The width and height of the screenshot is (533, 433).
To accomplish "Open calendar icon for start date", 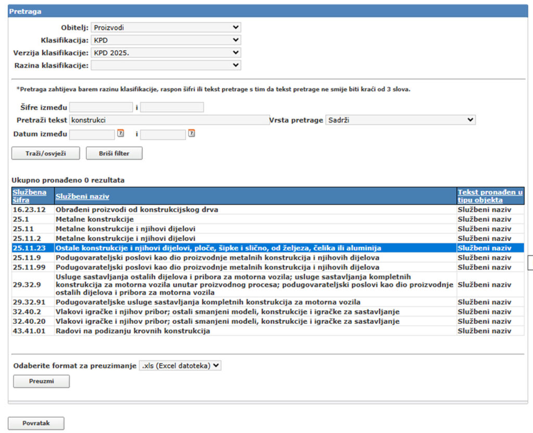I will coord(120,134).
